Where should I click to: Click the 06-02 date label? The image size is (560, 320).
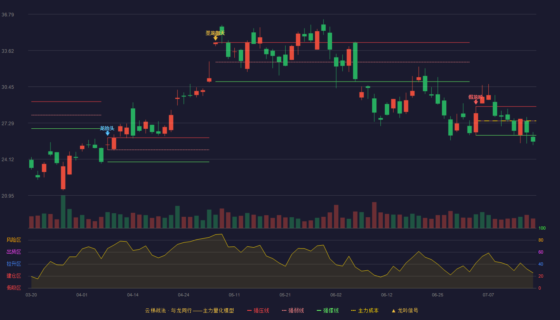pyautogui.click(x=336, y=295)
